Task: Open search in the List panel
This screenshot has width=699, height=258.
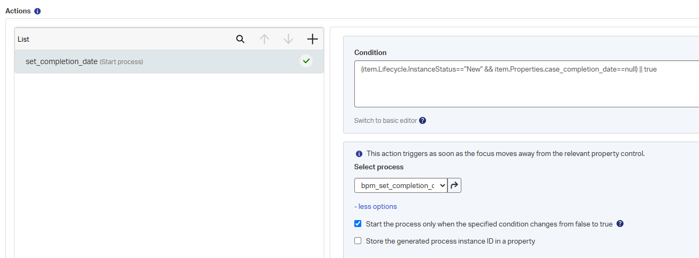Action: pos(240,39)
